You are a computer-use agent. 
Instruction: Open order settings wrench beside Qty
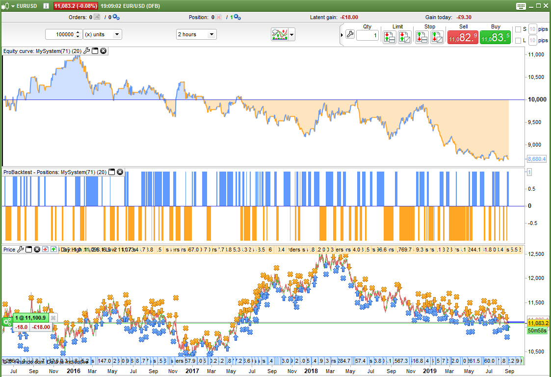coord(350,34)
